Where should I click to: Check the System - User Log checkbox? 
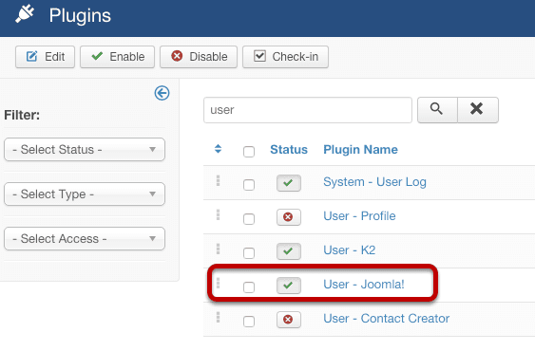pyautogui.click(x=249, y=185)
